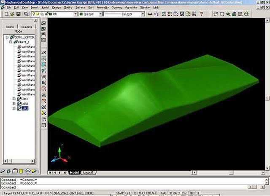
Task: Click the yellow icon below browser panel
Action: (x=21, y=171)
